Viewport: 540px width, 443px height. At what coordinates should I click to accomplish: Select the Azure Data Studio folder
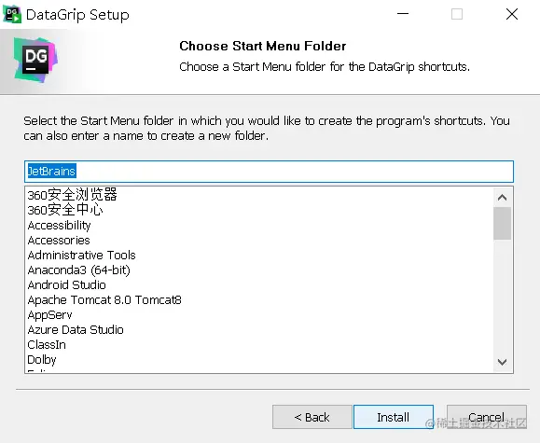pos(76,329)
